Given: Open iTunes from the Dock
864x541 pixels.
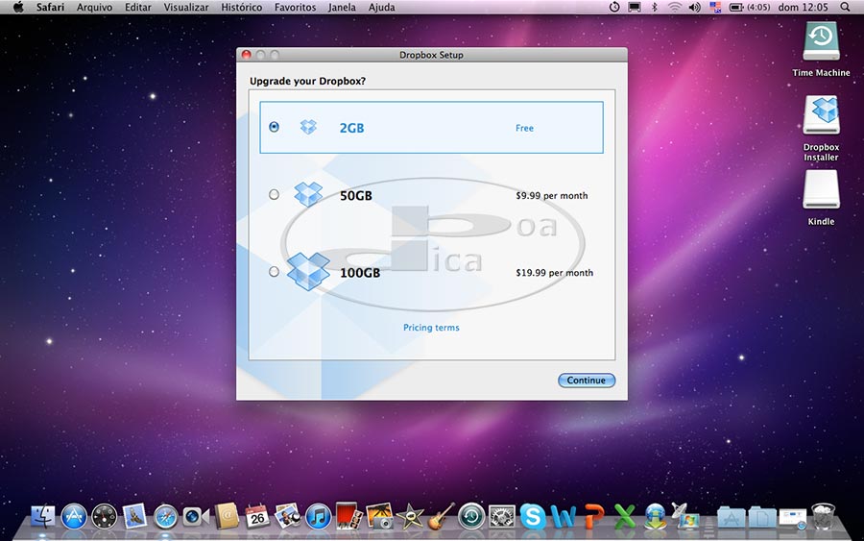Looking at the screenshot, I should 318,517.
